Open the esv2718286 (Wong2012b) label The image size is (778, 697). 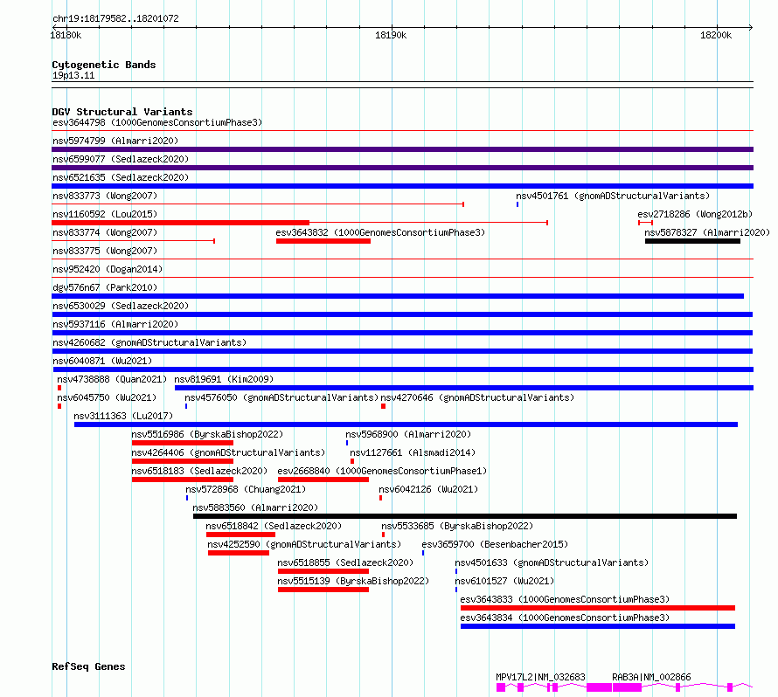pos(695,214)
